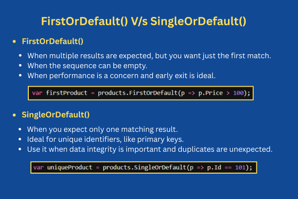Click the firstProduct code snippet box

click(x=141, y=93)
